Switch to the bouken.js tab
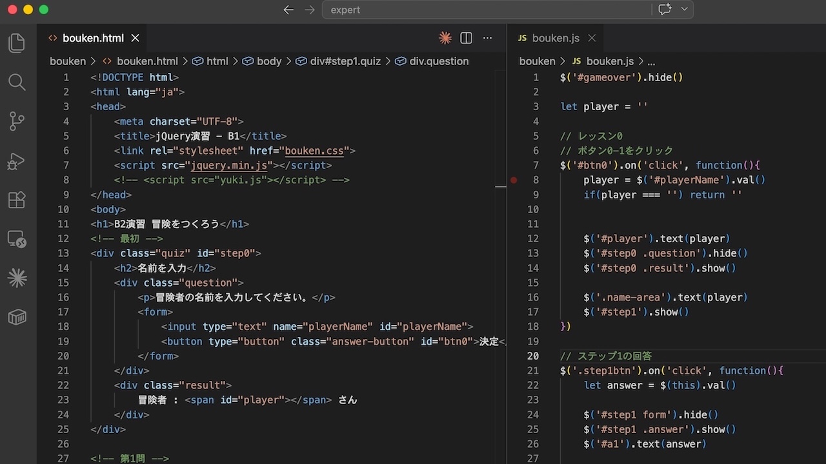This screenshot has height=464, width=826. pos(556,38)
